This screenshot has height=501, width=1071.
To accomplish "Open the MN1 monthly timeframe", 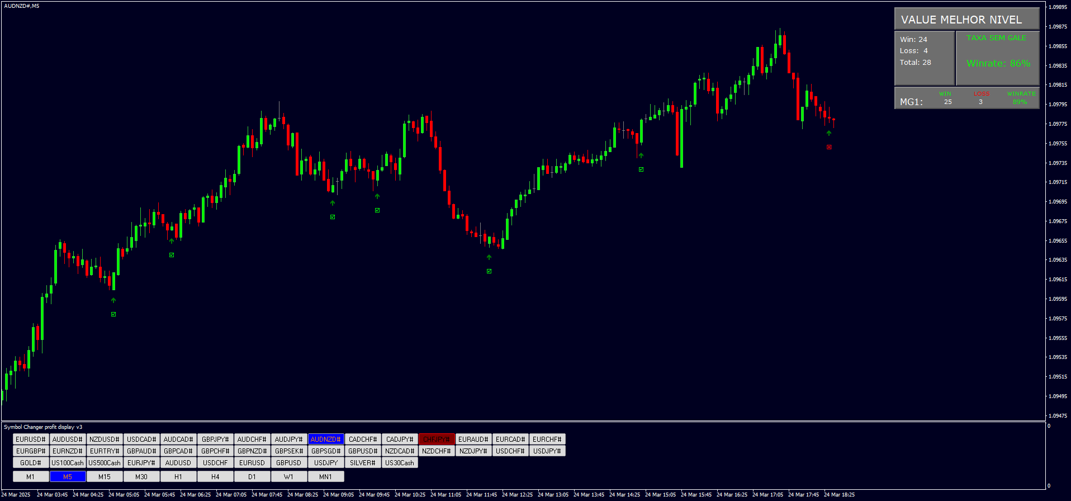I will tap(326, 477).
